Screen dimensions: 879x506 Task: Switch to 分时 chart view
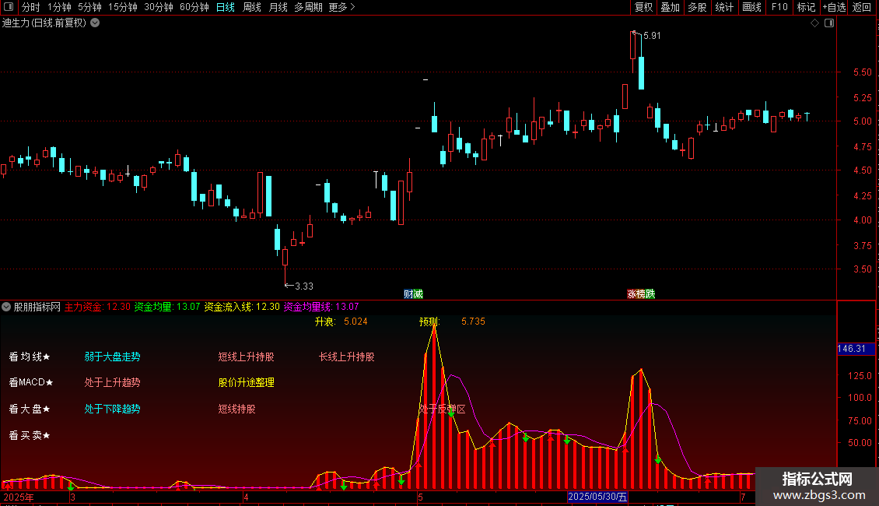[31, 7]
